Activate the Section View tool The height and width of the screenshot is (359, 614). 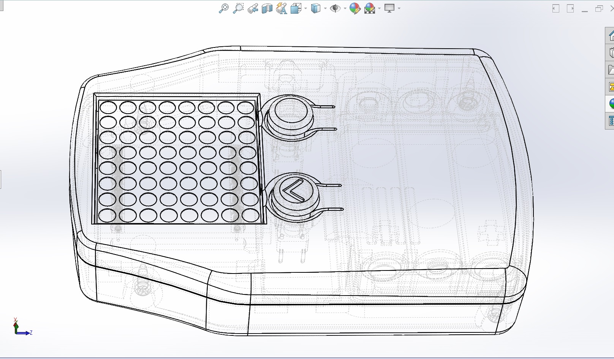(x=267, y=8)
